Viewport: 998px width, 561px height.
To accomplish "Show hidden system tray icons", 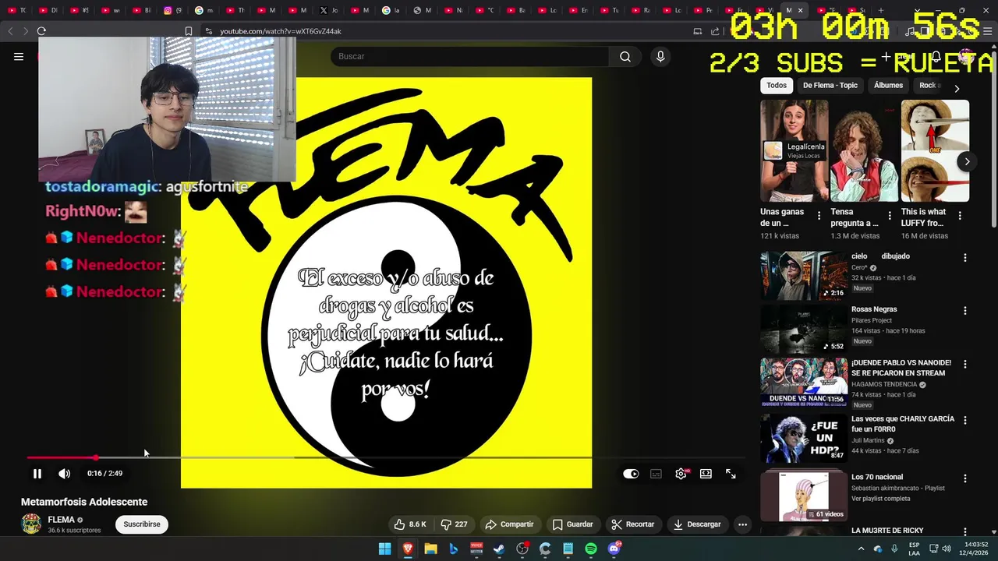I will (861, 549).
